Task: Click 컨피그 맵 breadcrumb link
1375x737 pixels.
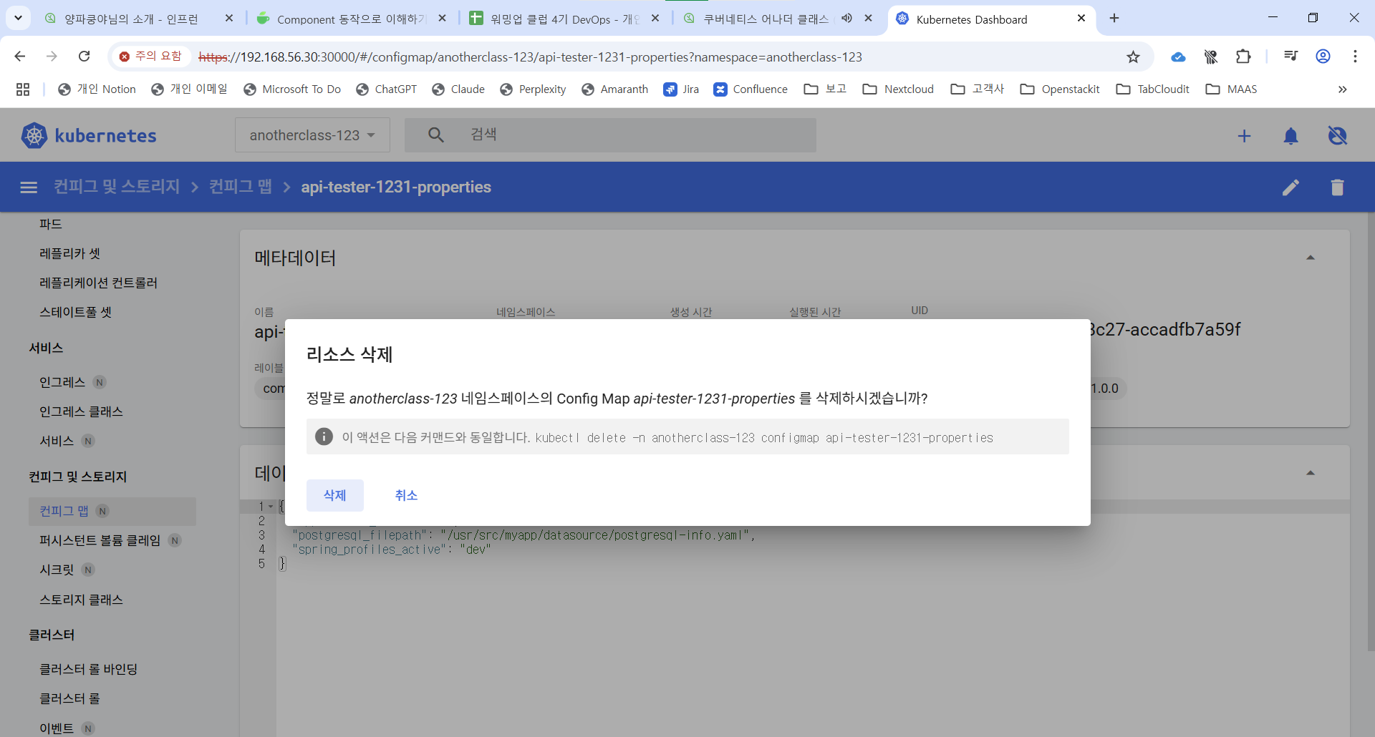Action: (x=241, y=187)
